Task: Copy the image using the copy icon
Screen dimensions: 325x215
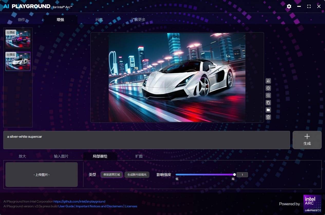Action: pos(268,102)
